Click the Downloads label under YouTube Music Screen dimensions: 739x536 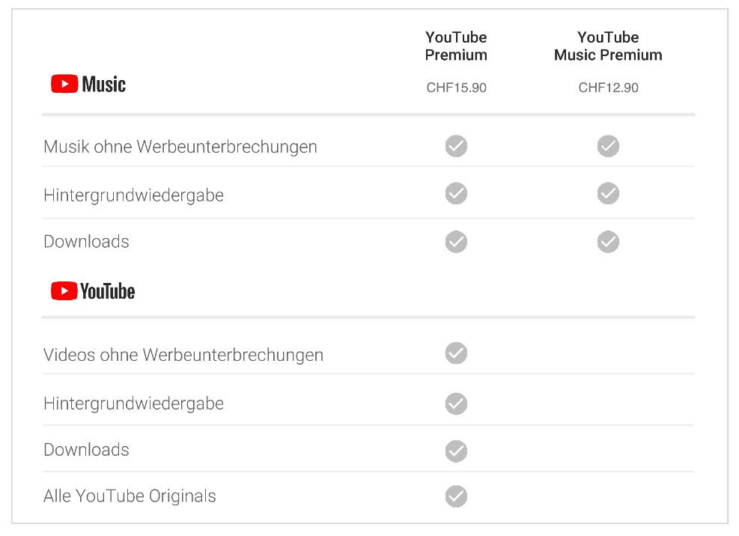coord(86,241)
